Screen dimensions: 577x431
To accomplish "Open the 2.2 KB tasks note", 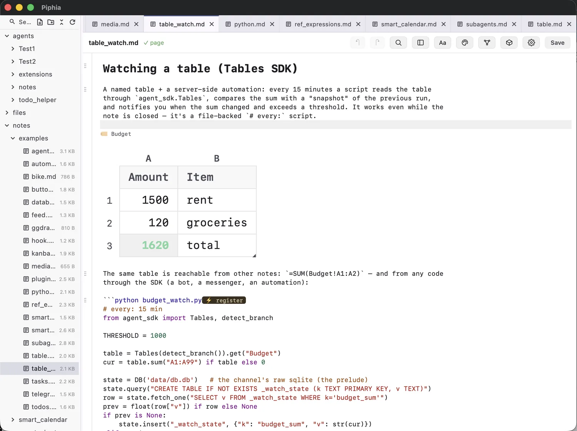I will tap(40, 381).
